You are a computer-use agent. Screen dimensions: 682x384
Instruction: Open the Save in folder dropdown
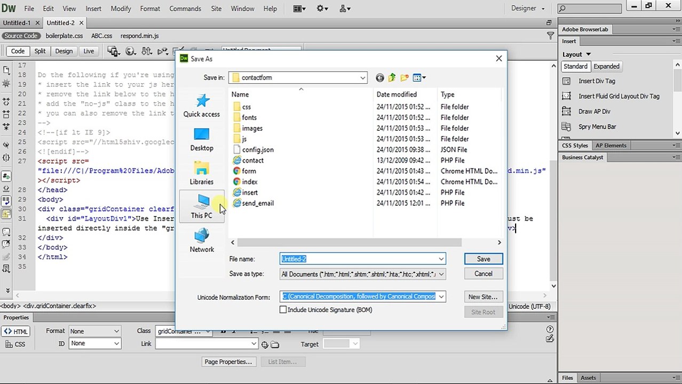[x=363, y=78]
